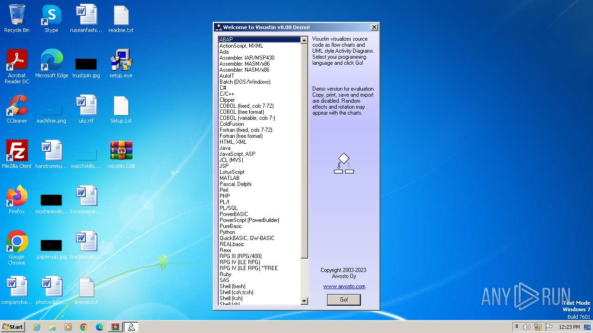Select Clipper language entry
The height and width of the screenshot is (333, 593).
click(x=259, y=100)
